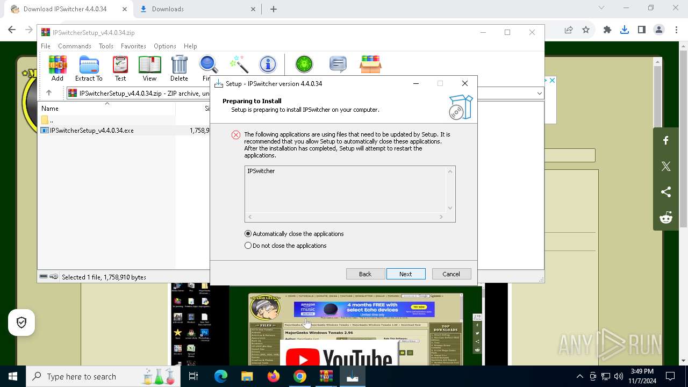Screen dimensions: 688x387
Task: Show archive Info icon
Action: point(268,64)
